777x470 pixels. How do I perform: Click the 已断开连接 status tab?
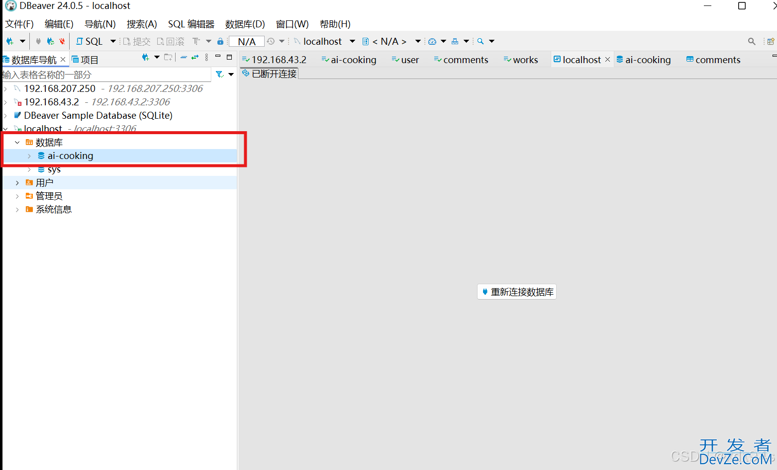pyautogui.click(x=270, y=74)
